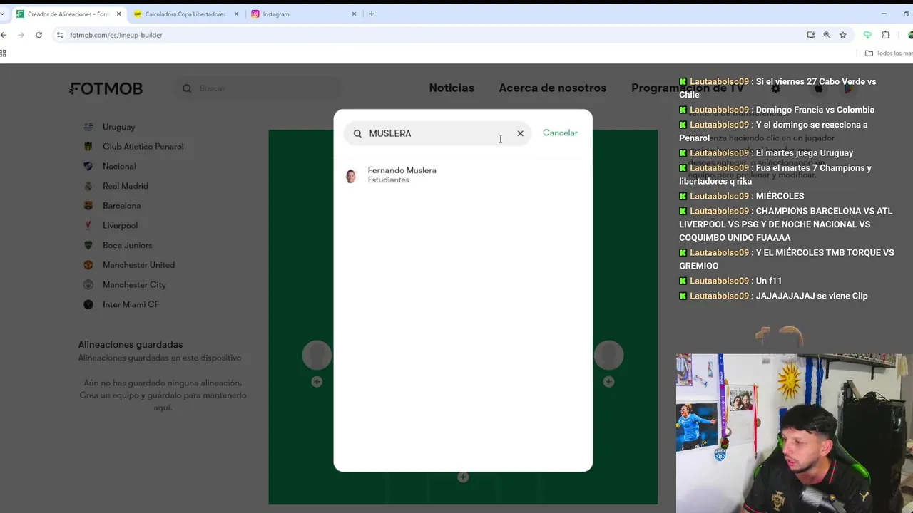Screen dimensions: 913x513
Task: Open the zoom magnifier icon in address bar
Action: click(827, 35)
